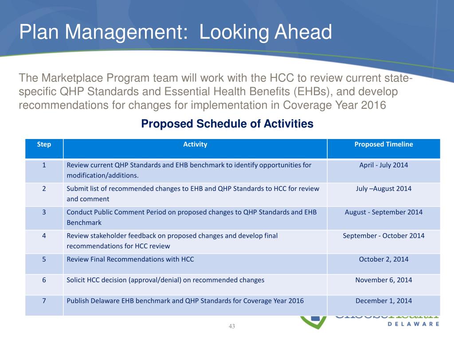Click the slide page number 43
The width and height of the screenshot is (454, 340).
[231, 326]
